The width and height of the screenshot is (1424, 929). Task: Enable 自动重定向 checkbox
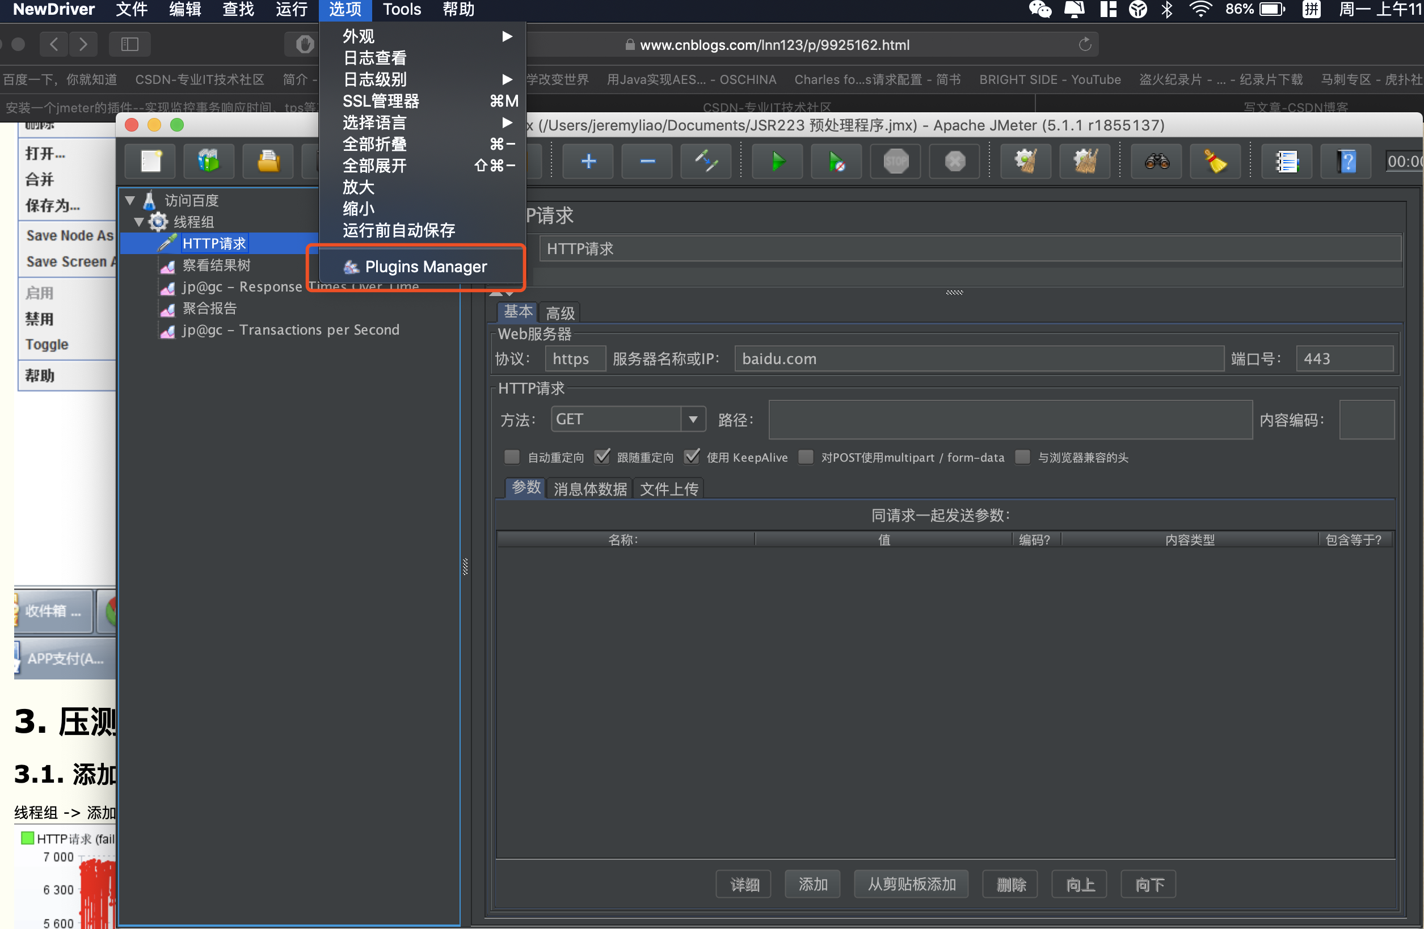coord(512,457)
